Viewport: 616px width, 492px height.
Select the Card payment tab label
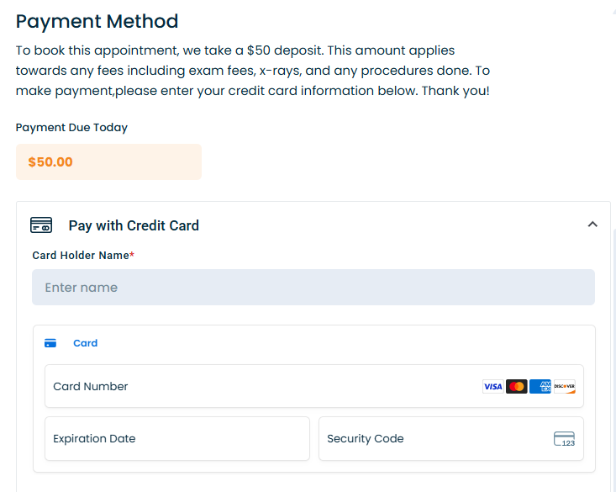(86, 343)
